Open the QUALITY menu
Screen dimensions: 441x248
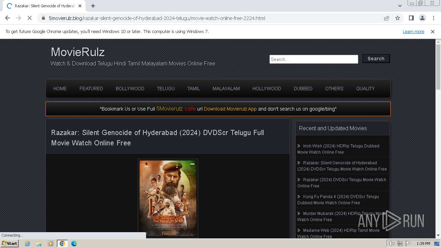[x=365, y=89]
